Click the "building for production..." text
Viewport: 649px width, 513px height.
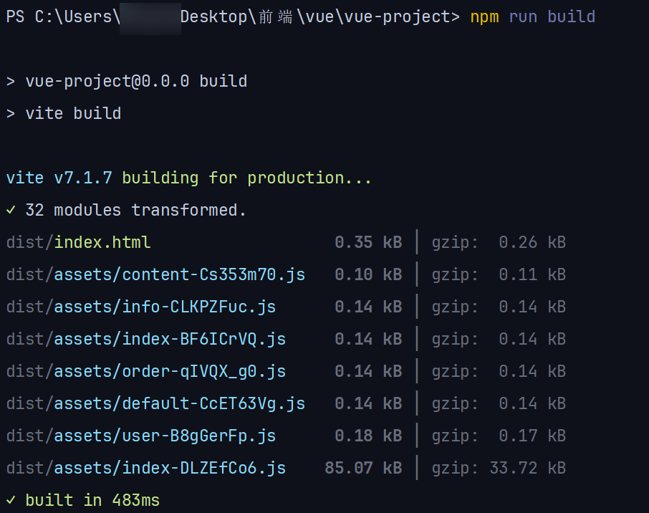point(247,178)
